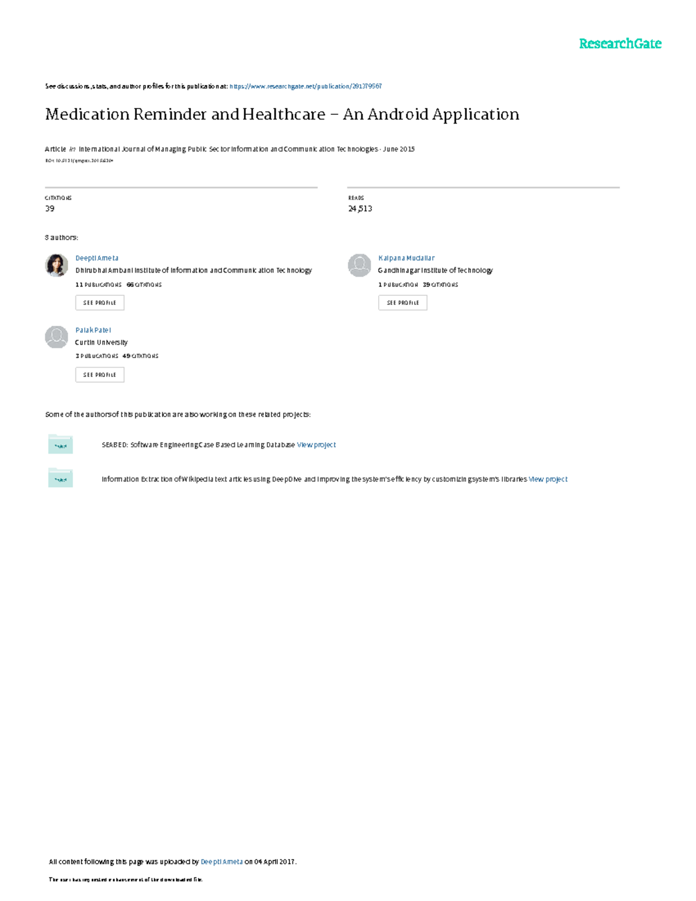Click Deepti Ameta uploader link at bottom
Image resolution: width=696 pixels, height=901 pixels.
222,862
